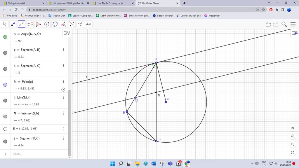Select point B on the circle
Viewport: 299px width, 168px height.
(127, 112)
